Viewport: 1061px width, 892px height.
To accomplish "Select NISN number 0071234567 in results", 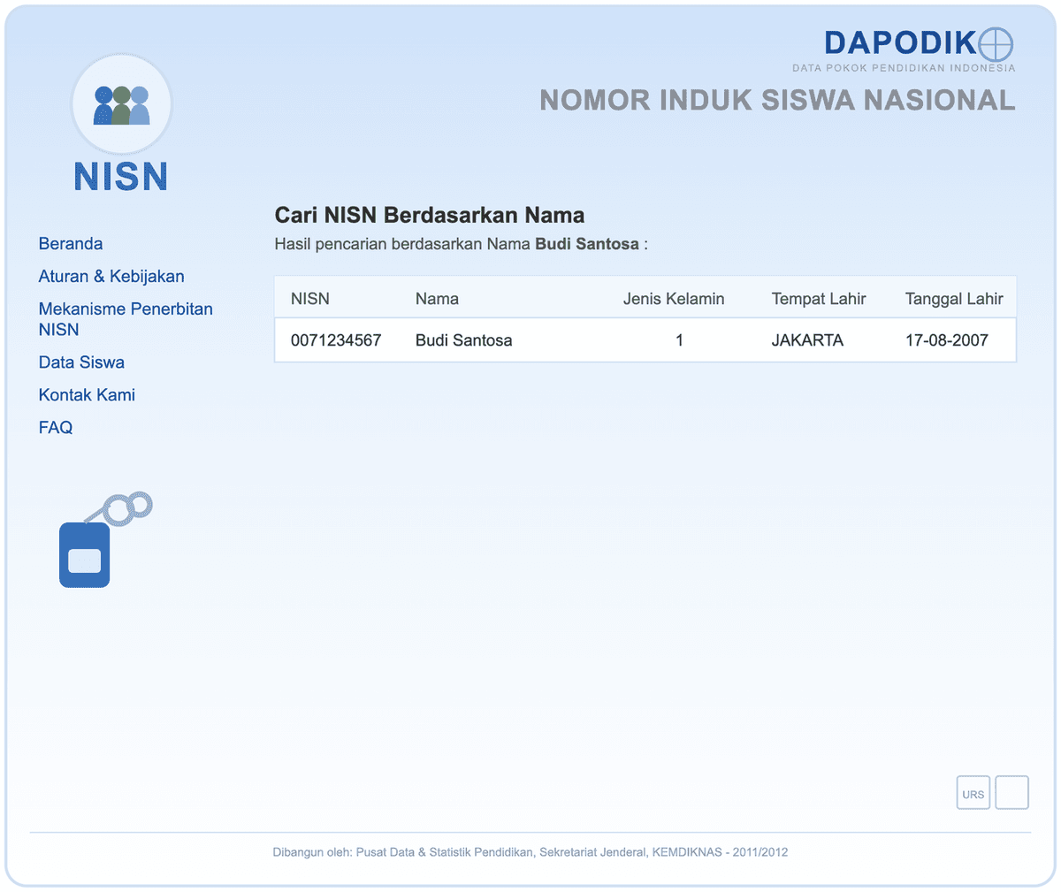I will (x=336, y=340).
